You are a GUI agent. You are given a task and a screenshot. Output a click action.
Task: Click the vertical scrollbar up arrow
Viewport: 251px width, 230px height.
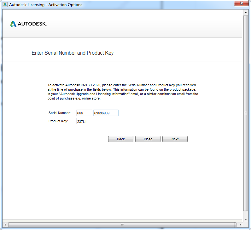coord(246,12)
